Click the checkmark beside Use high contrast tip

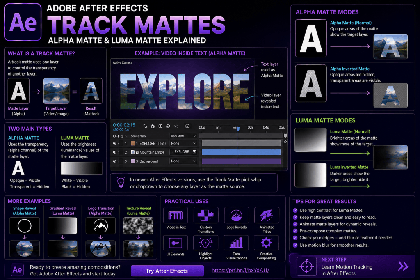pyautogui.click(x=295, y=210)
